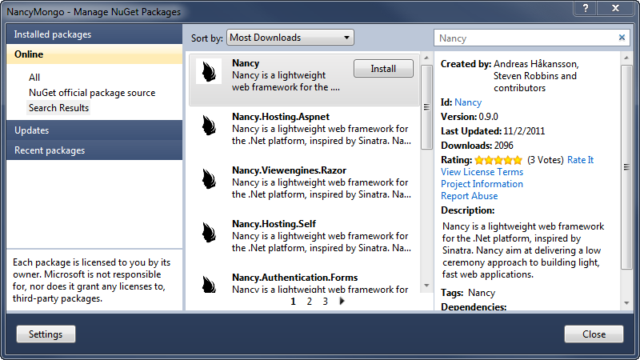
Task: Install the Nancy package
Action: tap(383, 69)
